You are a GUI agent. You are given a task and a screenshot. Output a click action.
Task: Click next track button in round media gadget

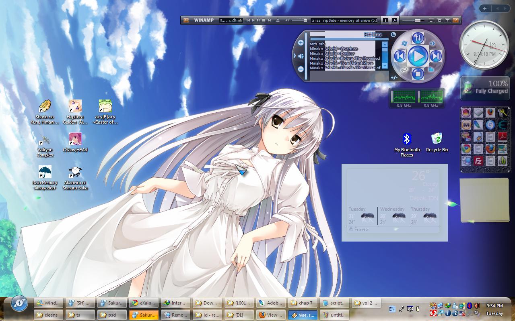click(436, 56)
